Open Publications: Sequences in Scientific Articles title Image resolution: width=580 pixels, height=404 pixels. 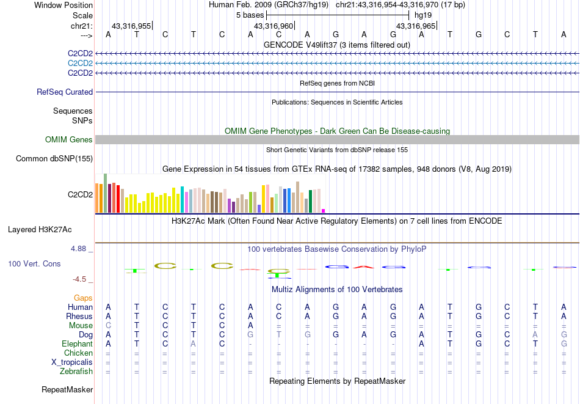[337, 102]
